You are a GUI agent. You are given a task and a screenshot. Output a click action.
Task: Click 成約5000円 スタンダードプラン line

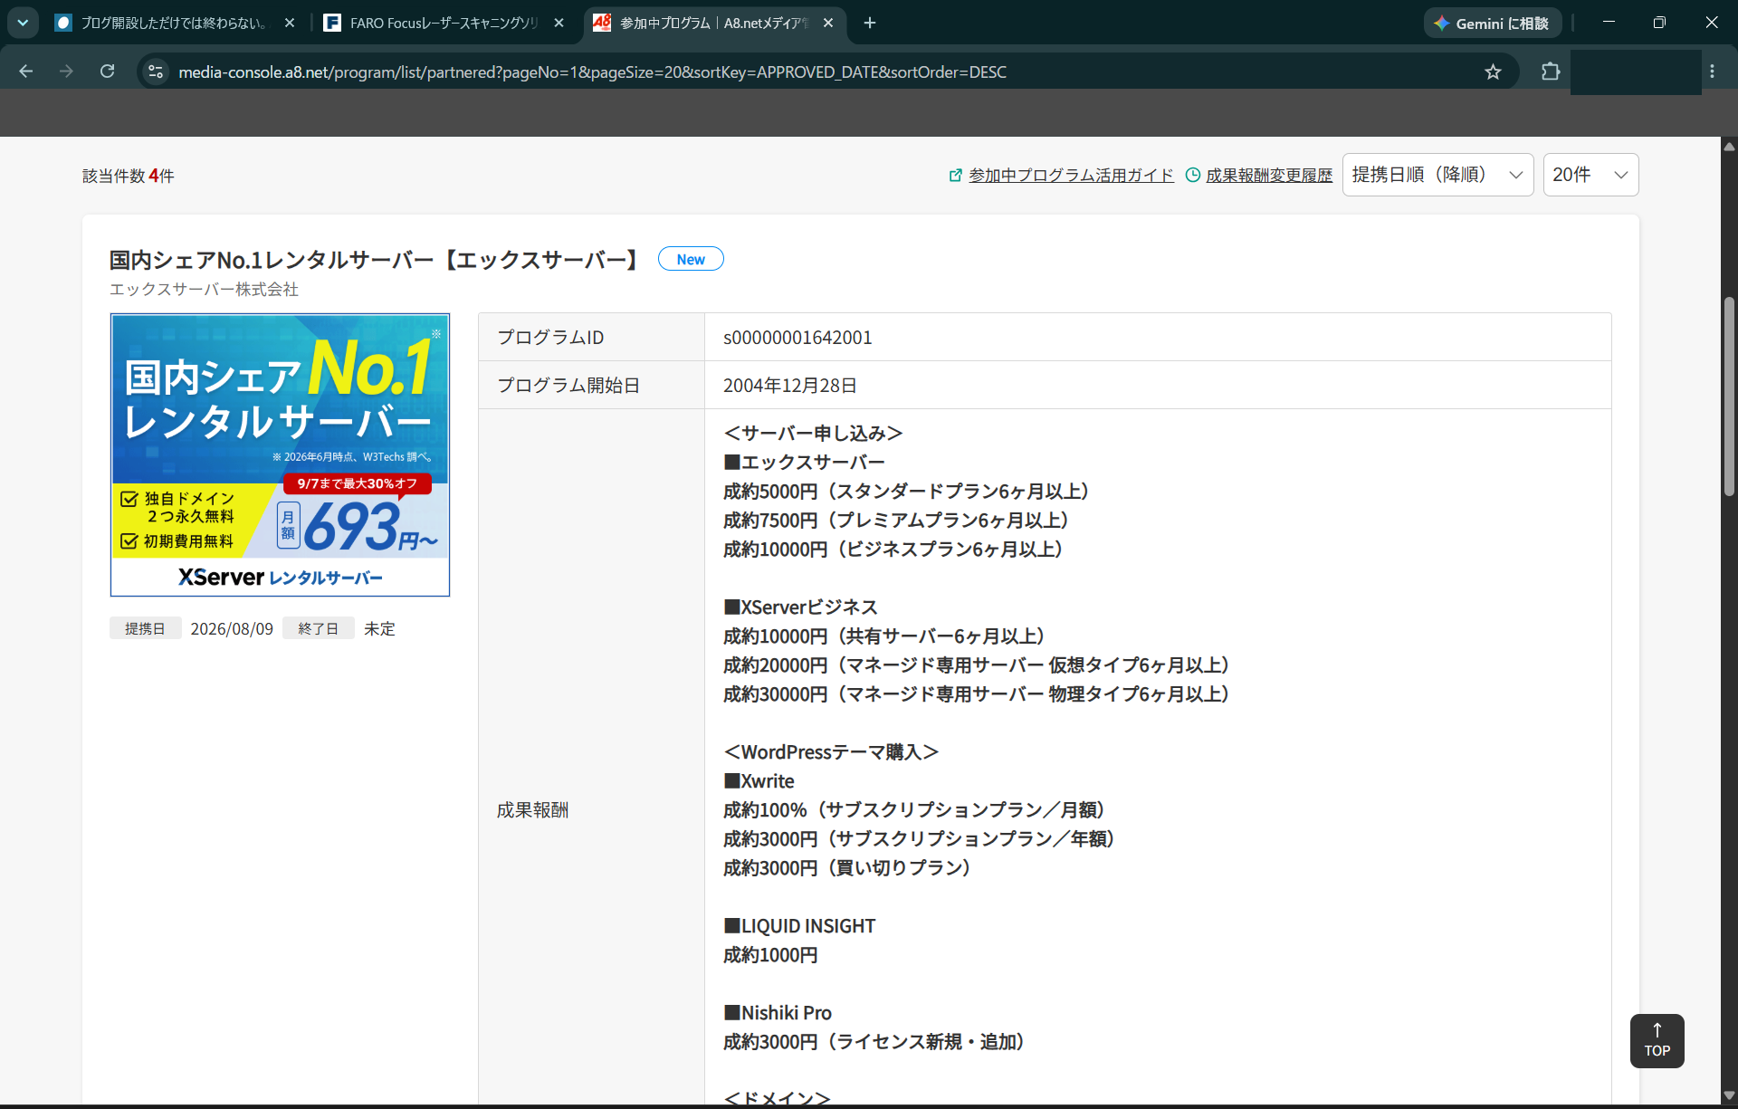point(905,492)
